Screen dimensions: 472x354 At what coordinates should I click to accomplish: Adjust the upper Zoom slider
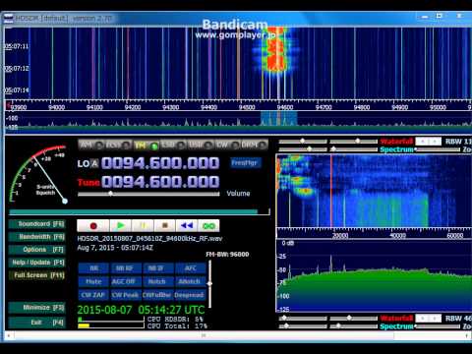[438, 149]
